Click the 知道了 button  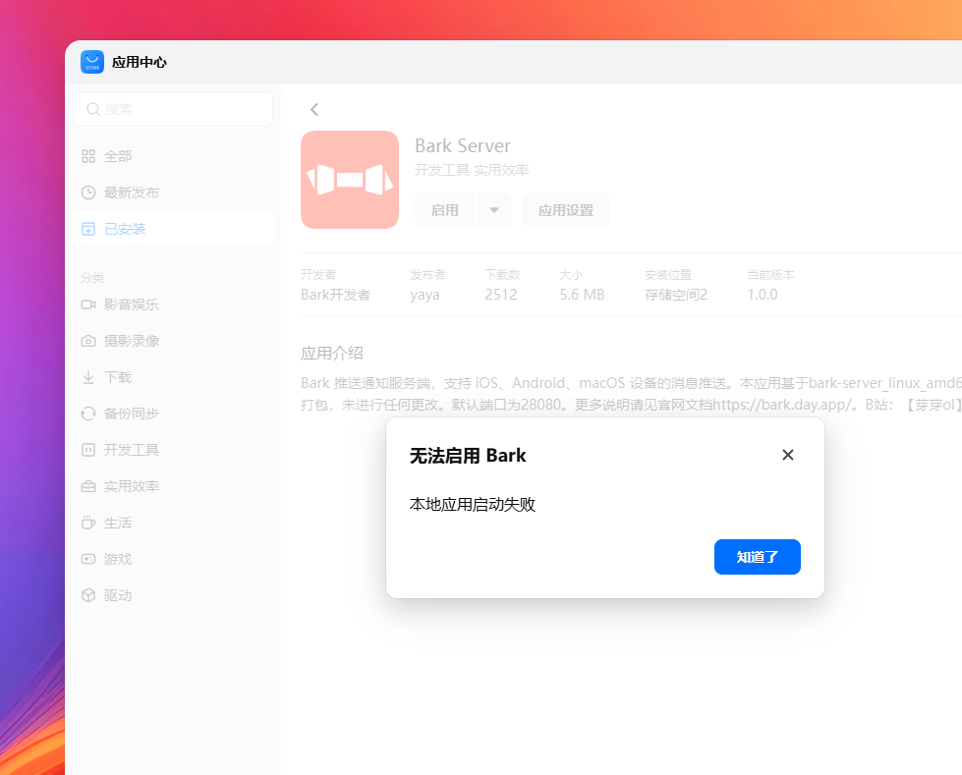click(x=757, y=557)
